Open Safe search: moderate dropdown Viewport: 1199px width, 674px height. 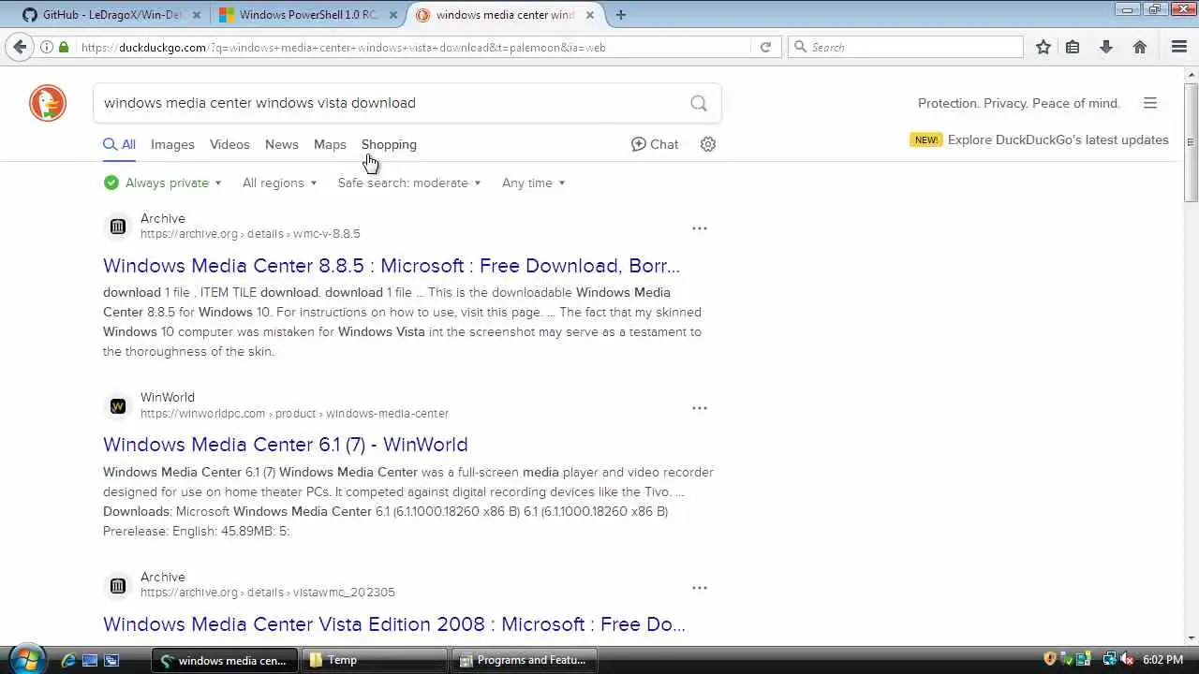tap(409, 183)
